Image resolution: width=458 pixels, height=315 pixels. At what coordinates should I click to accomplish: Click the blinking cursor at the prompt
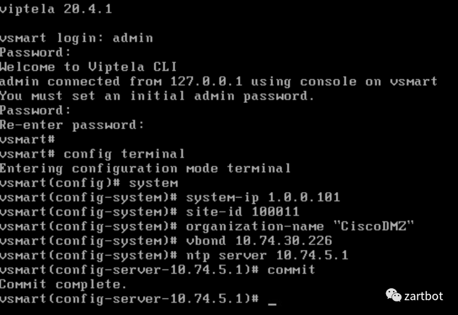pyautogui.click(x=272, y=302)
